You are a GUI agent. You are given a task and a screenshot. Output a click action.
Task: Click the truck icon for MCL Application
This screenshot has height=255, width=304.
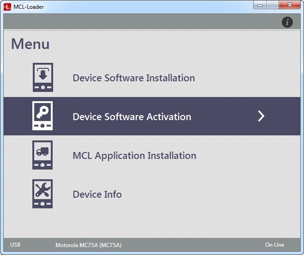click(x=43, y=155)
